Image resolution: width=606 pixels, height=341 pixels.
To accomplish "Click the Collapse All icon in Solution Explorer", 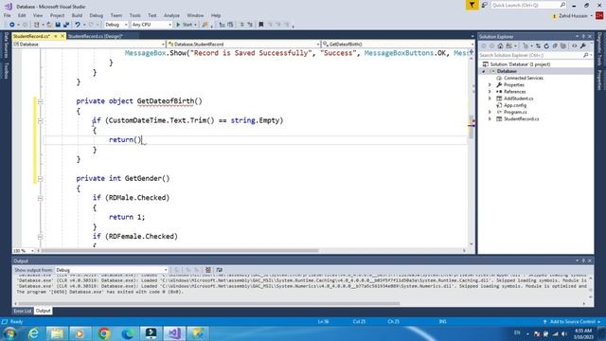I will click(x=555, y=46).
